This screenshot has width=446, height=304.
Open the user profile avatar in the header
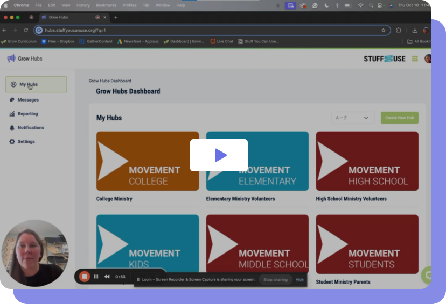(428, 59)
